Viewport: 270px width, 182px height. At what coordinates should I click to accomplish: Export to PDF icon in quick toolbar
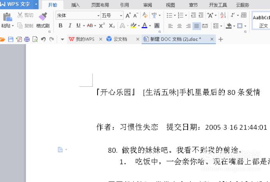tap(19, 39)
